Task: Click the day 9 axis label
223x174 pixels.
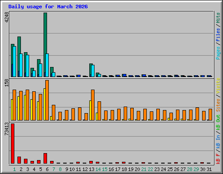Action: pos(67,169)
